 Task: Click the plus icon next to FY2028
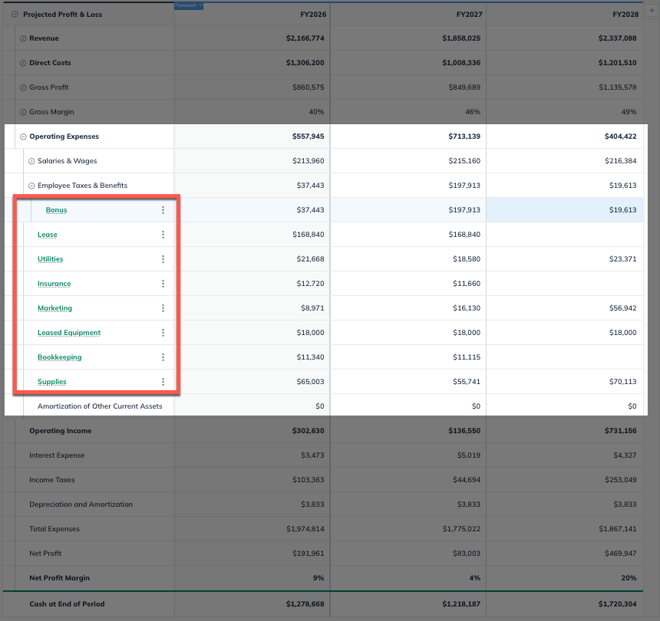coord(652,11)
